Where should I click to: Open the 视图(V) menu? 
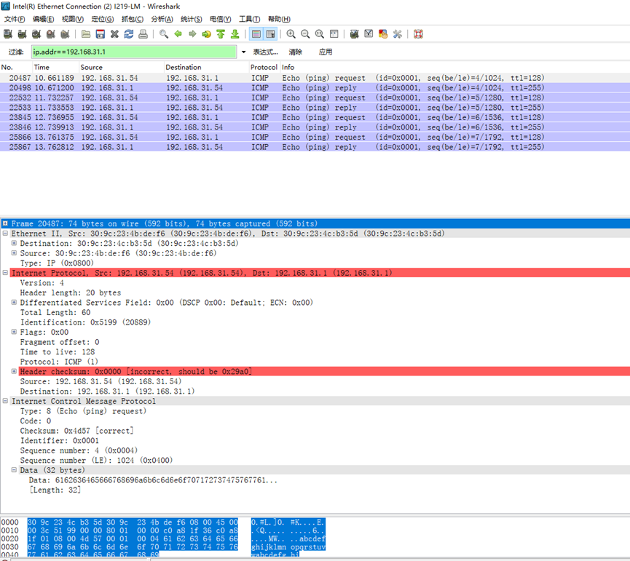click(x=73, y=19)
